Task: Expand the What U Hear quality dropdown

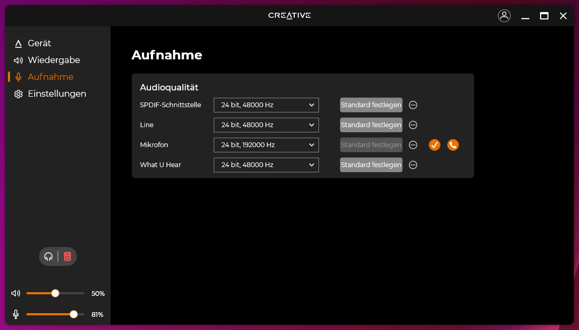Action: pos(266,164)
